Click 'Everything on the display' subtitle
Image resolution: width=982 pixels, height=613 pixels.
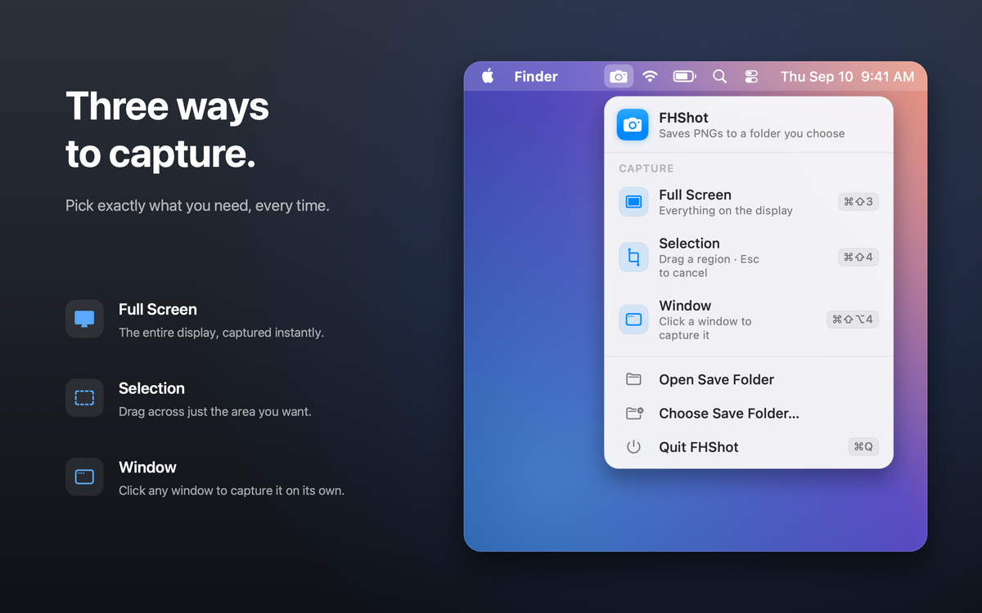(x=726, y=210)
